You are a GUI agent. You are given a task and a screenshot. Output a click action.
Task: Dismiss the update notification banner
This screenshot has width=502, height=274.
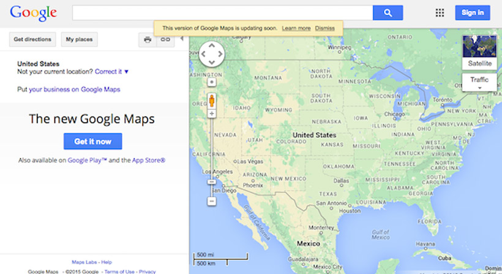tap(324, 28)
